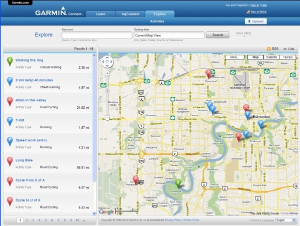Click the green walking marker on the map near Terwillegar Park
Screen dimensions: 300x226
click(178, 184)
